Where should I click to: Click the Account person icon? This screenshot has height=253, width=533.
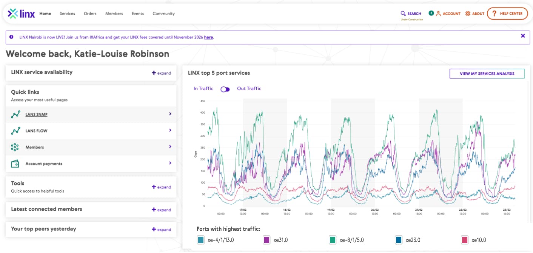[438, 14]
